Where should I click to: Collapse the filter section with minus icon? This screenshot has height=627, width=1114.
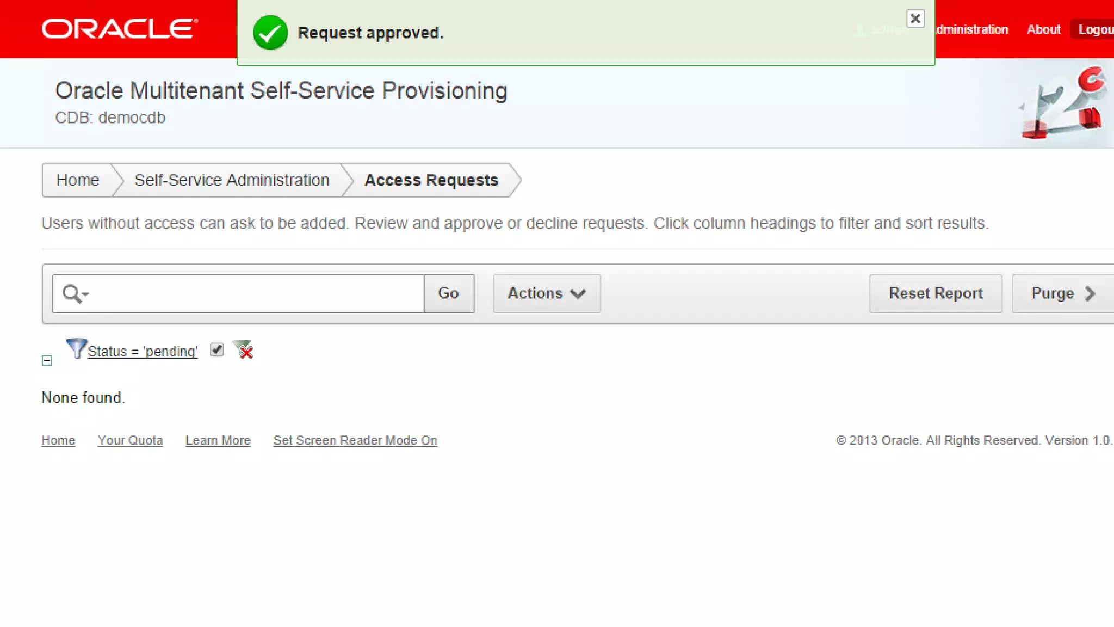coord(47,361)
